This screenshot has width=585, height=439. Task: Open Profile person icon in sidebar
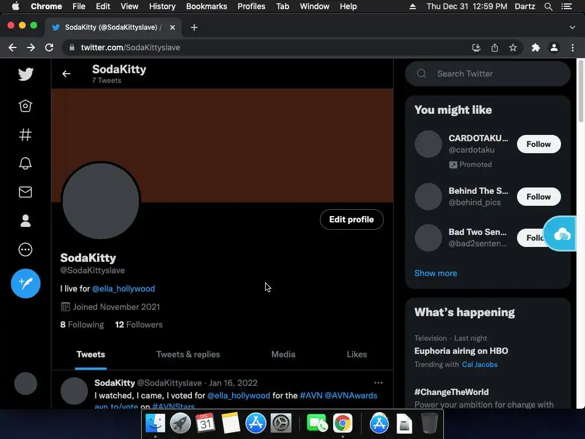click(x=25, y=221)
